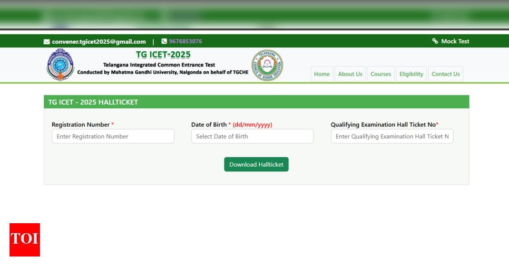The image size is (509, 275).
Task: Open the Eligibility menu item
Action: coord(411,74)
